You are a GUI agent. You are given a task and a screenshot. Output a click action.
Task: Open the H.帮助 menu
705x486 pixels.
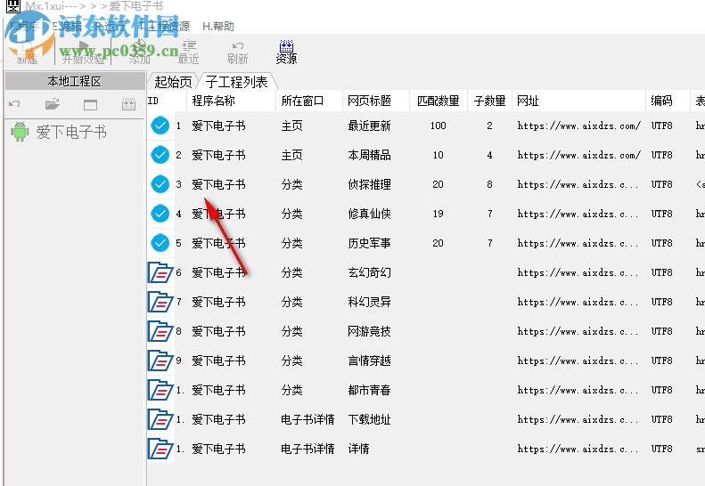click(218, 27)
